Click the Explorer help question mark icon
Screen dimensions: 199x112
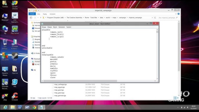[179, 14]
